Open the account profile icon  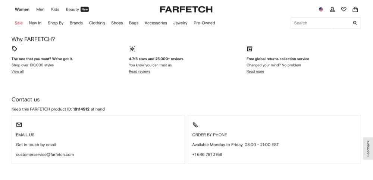coord(332,9)
